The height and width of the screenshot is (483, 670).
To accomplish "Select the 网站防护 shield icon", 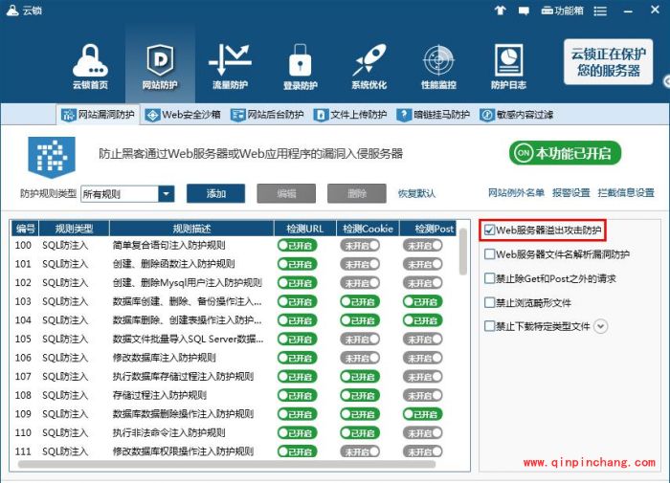I will (x=160, y=66).
